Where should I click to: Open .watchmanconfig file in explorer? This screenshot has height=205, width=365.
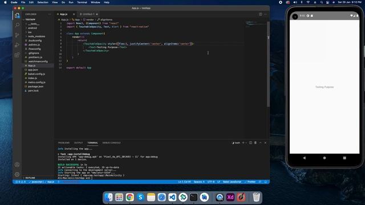point(38,61)
